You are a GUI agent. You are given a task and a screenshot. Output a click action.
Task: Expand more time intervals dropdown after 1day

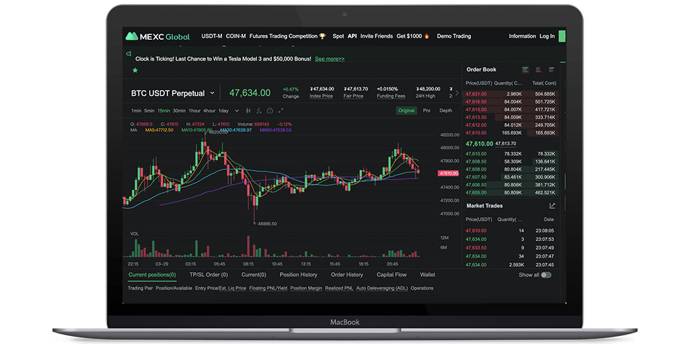pos(237,111)
